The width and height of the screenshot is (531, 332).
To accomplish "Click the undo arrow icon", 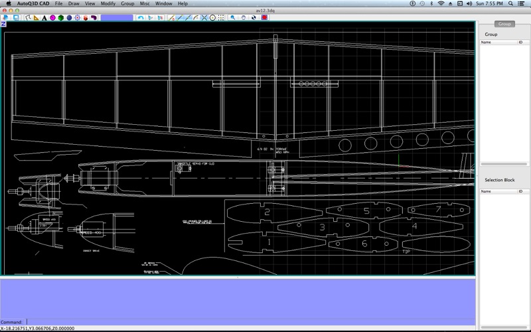I will [141, 17].
